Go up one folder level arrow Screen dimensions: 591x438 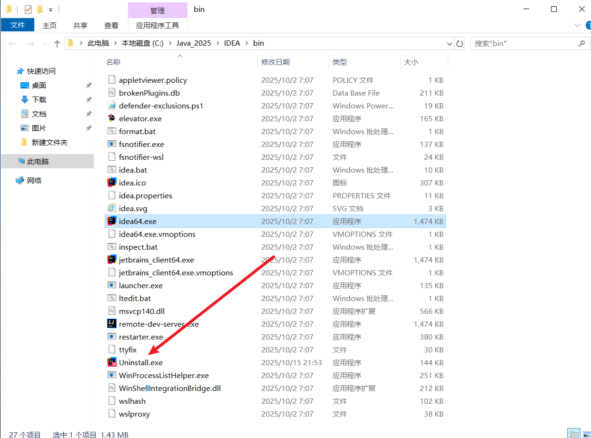pyautogui.click(x=57, y=43)
